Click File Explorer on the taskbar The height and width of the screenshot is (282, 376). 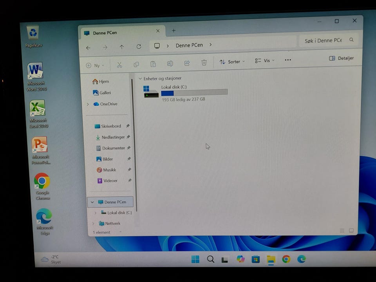[x=271, y=259]
